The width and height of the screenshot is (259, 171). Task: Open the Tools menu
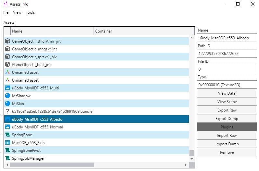pyautogui.click(x=30, y=12)
